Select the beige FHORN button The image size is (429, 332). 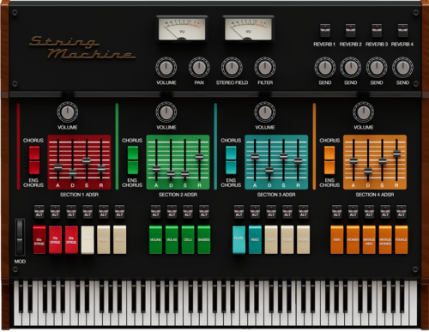tap(303, 239)
